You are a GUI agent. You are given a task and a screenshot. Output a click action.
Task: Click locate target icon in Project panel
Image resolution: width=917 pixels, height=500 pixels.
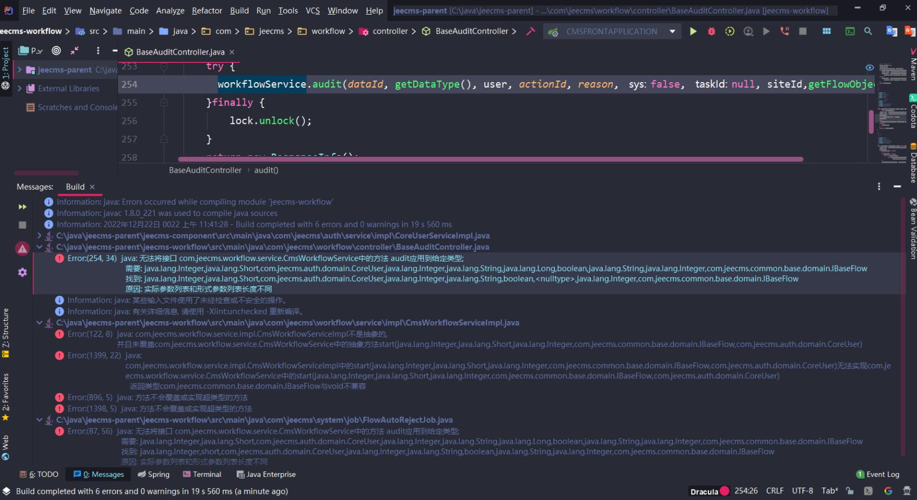click(56, 51)
